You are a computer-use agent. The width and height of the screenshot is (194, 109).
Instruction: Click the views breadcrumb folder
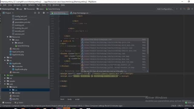tap(40, 9)
